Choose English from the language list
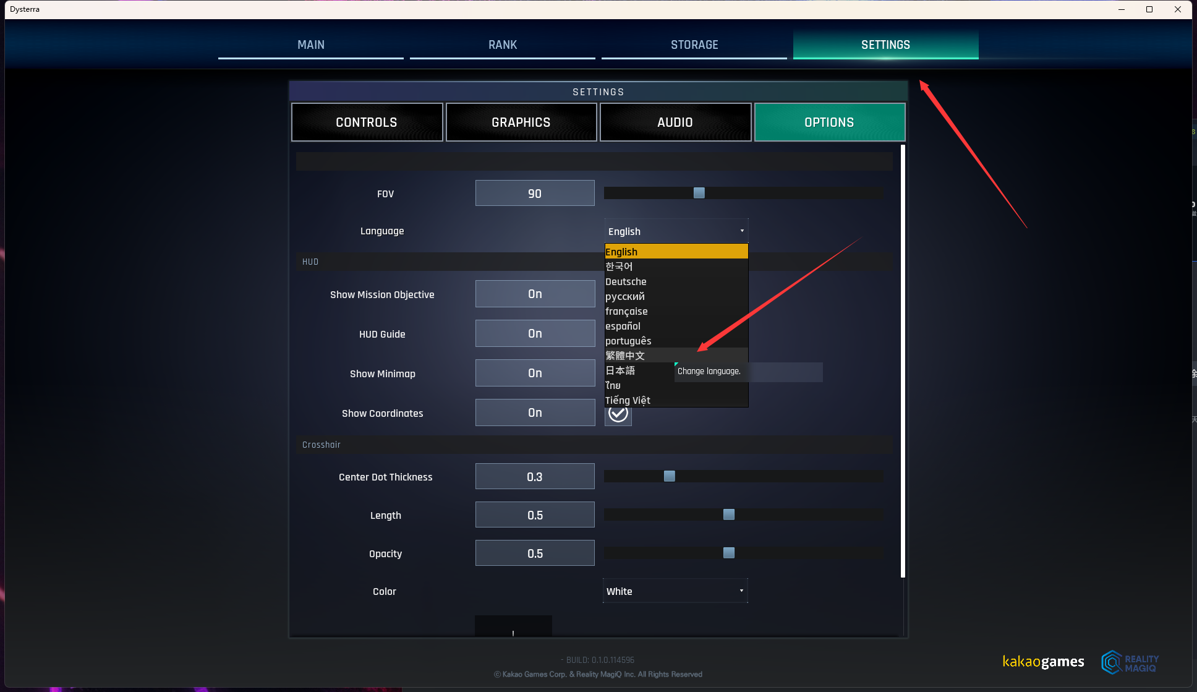 [676, 252]
